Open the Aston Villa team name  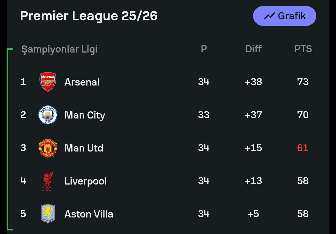[x=89, y=214]
